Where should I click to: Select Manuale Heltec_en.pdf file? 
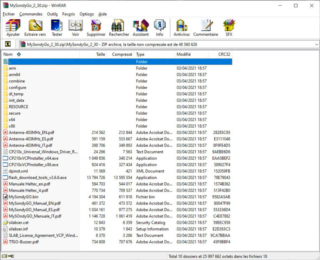pos(118,184)
